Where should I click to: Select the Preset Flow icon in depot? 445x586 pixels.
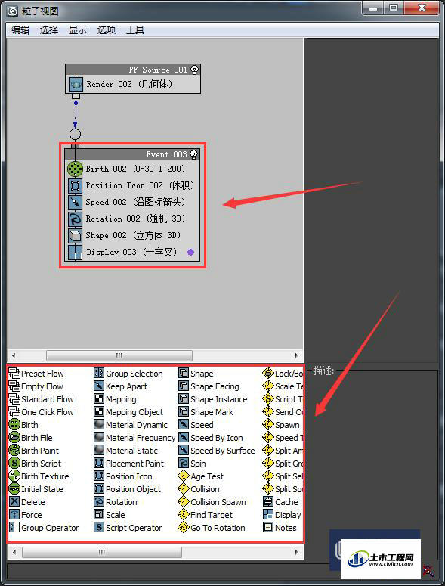click(14, 374)
